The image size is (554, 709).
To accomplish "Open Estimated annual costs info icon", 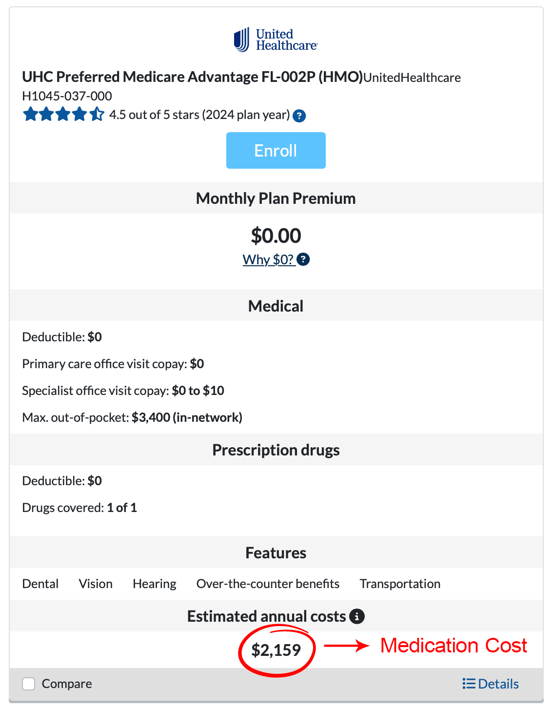I will point(357,616).
